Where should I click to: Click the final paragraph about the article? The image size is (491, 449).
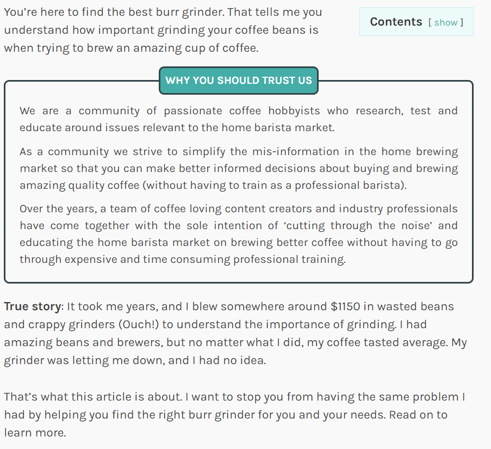(x=234, y=414)
